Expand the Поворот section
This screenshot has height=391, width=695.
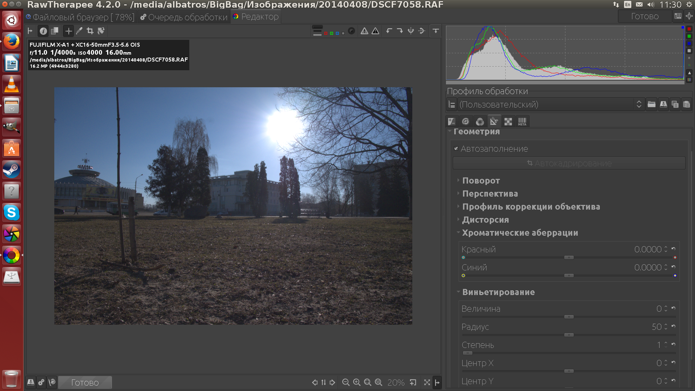click(x=481, y=180)
